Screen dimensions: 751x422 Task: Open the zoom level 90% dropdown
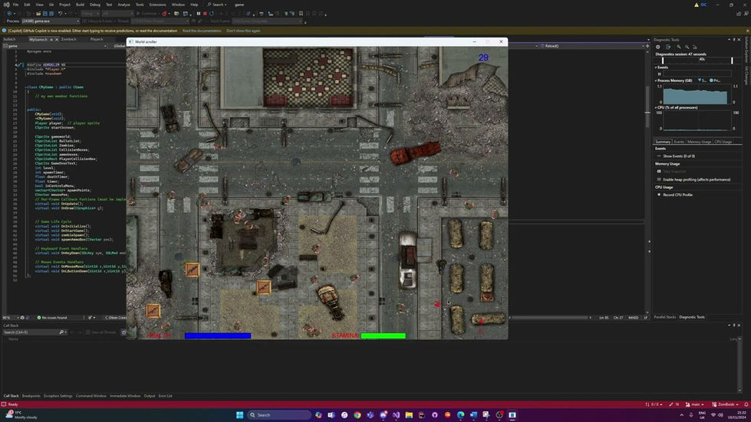[9, 317]
